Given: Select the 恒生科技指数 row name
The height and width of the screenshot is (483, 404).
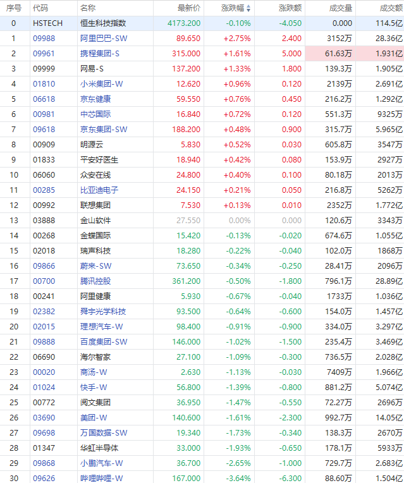Looking at the screenshot, I should tap(103, 23).
